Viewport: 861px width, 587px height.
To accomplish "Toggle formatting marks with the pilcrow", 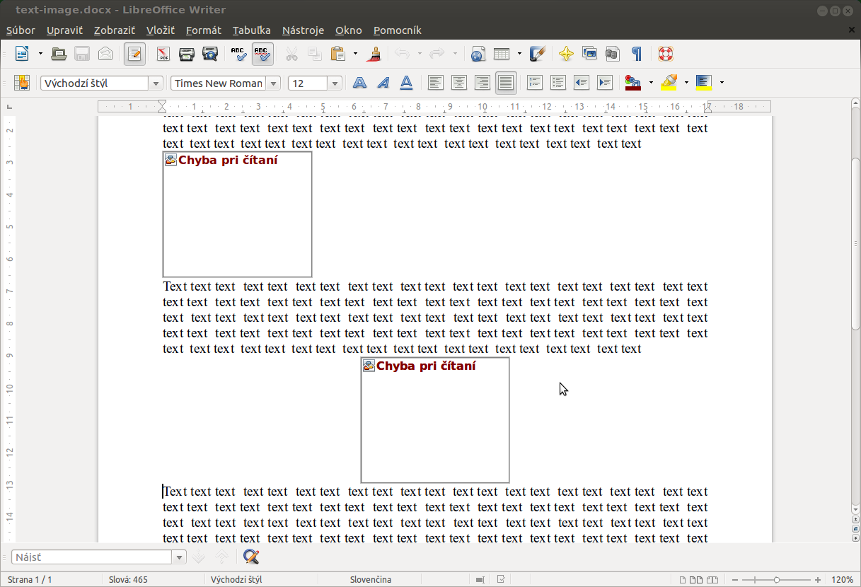I will click(637, 54).
